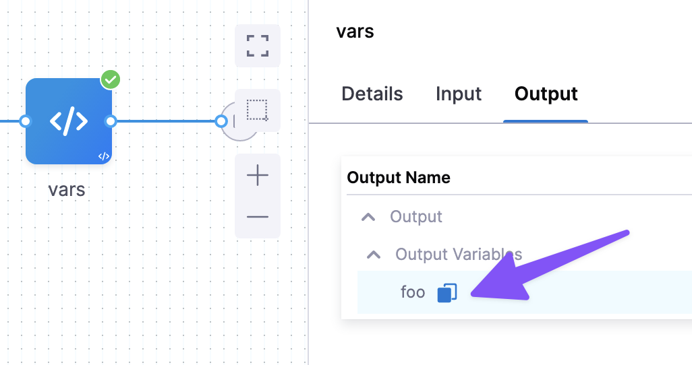Zoom in with the plus icon
Image resolution: width=692 pixels, height=365 pixels.
(x=258, y=176)
